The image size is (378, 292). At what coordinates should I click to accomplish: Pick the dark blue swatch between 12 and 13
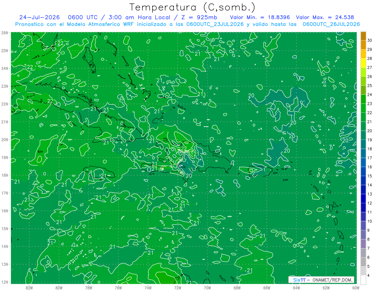363,198
